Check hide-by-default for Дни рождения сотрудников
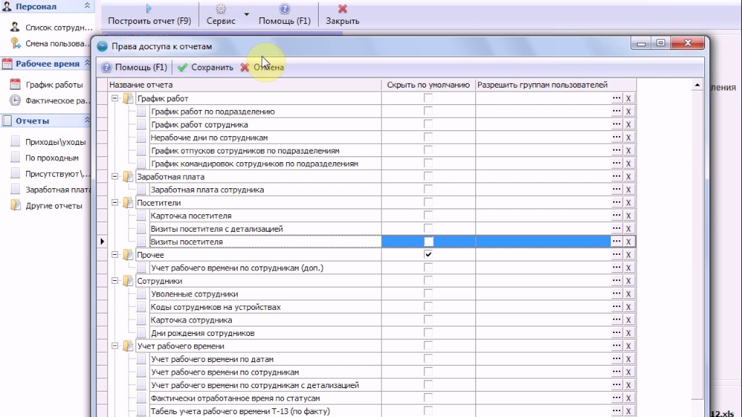742x417 pixels. tap(428, 333)
